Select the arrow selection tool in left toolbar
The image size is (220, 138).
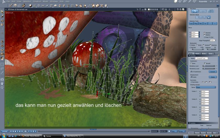point(2,12)
